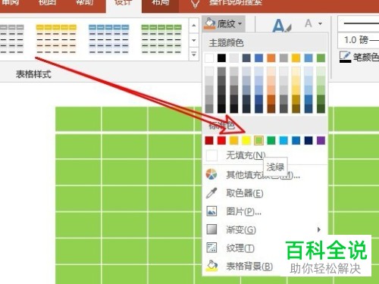Choose 图片(P)... picture fill option
379x284 pixels.
click(x=265, y=211)
